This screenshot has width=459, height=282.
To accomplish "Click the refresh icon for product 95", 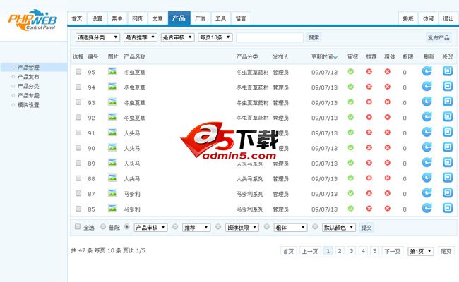I will click(427, 71).
